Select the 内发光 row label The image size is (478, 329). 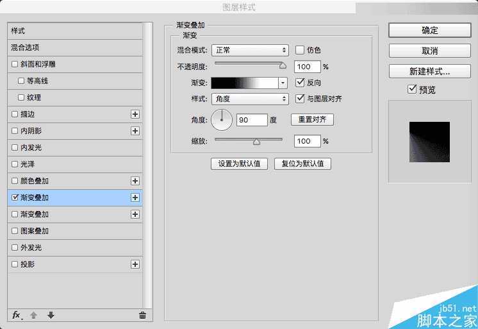[x=31, y=148]
